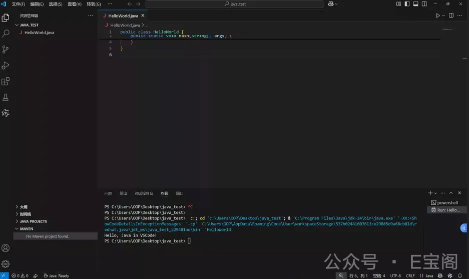Screen dimensions: 469x279
Task: Select the powershell terminal entry
Action: click(447, 203)
